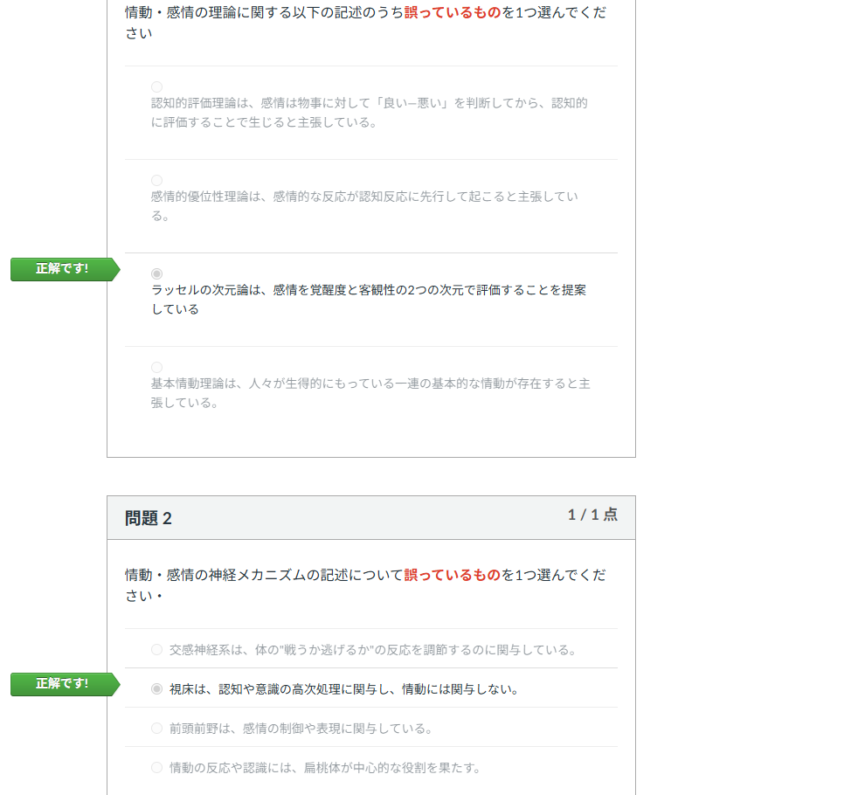Viewport: 858px width, 795px height.
Task: Click the ラッセルの次元論 answer text
Action: tap(368, 299)
